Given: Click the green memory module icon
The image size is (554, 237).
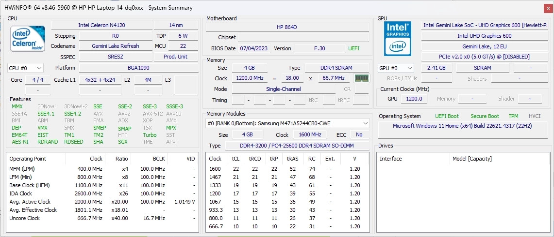Looking at the screenshot, I should click(x=361, y=78).
